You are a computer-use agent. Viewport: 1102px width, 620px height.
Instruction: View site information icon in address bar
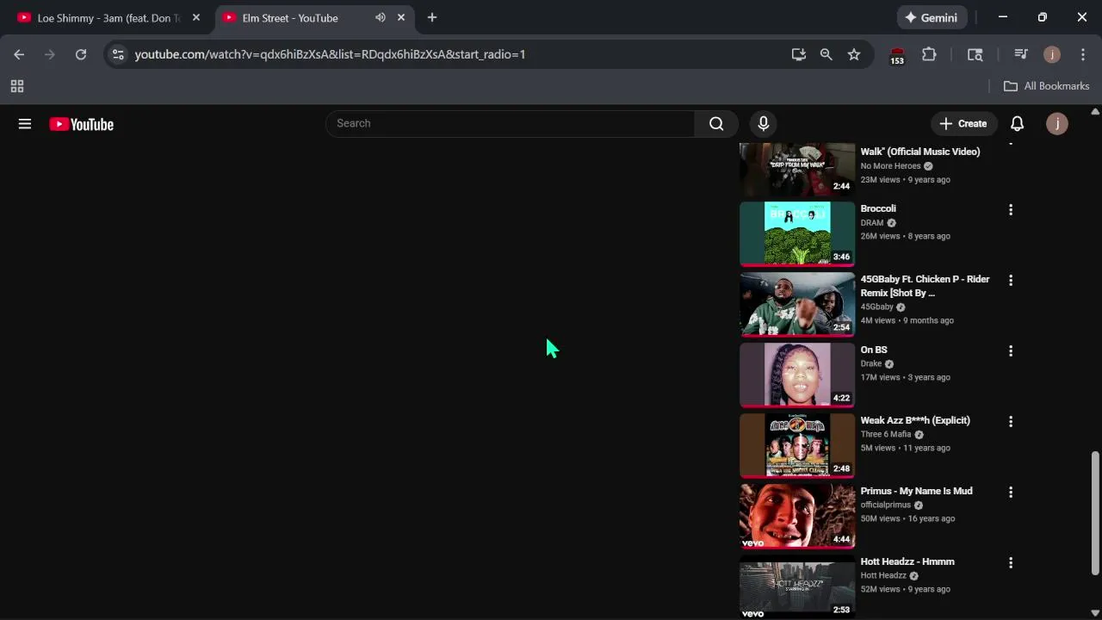coord(118,54)
